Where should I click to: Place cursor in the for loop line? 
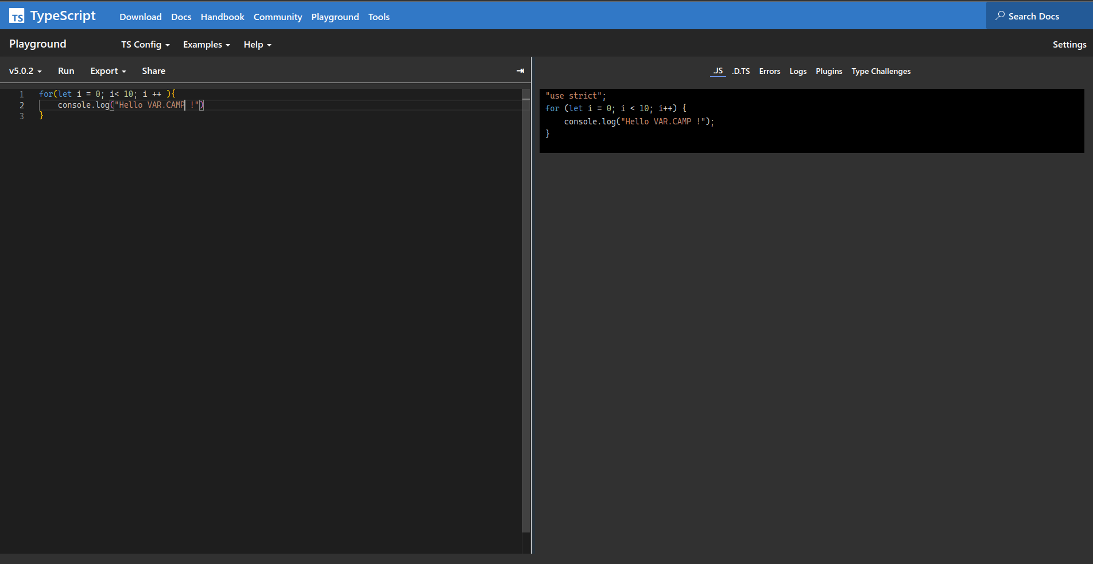click(107, 94)
